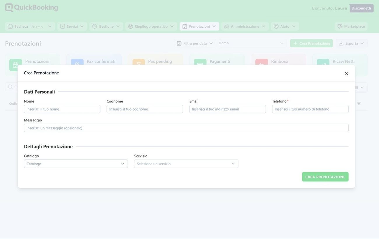This screenshot has height=239, width=379.
Task: Focus the Telefono input field
Action: pyautogui.click(x=310, y=109)
